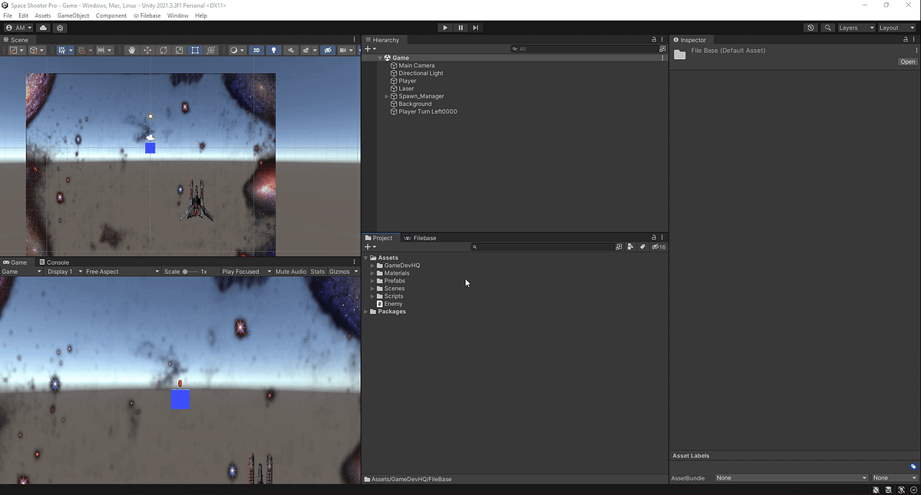Expand the GameDevHQ folder
The image size is (921, 495).
(x=372, y=266)
